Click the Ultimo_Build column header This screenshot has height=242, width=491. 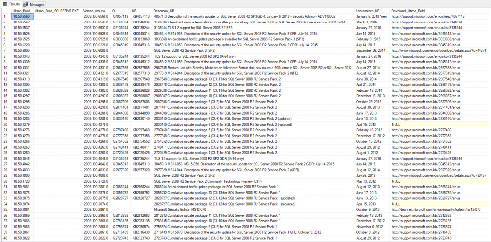point(22,10)
